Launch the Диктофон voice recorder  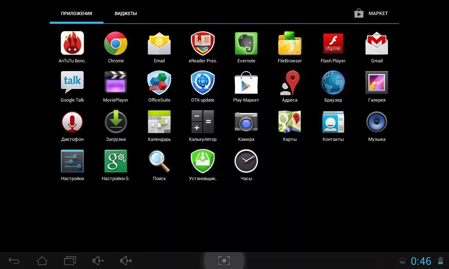coord(72,122)
